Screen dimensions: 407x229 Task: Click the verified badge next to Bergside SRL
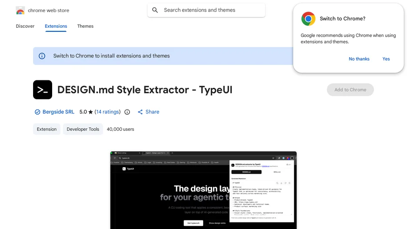[37, 112]
